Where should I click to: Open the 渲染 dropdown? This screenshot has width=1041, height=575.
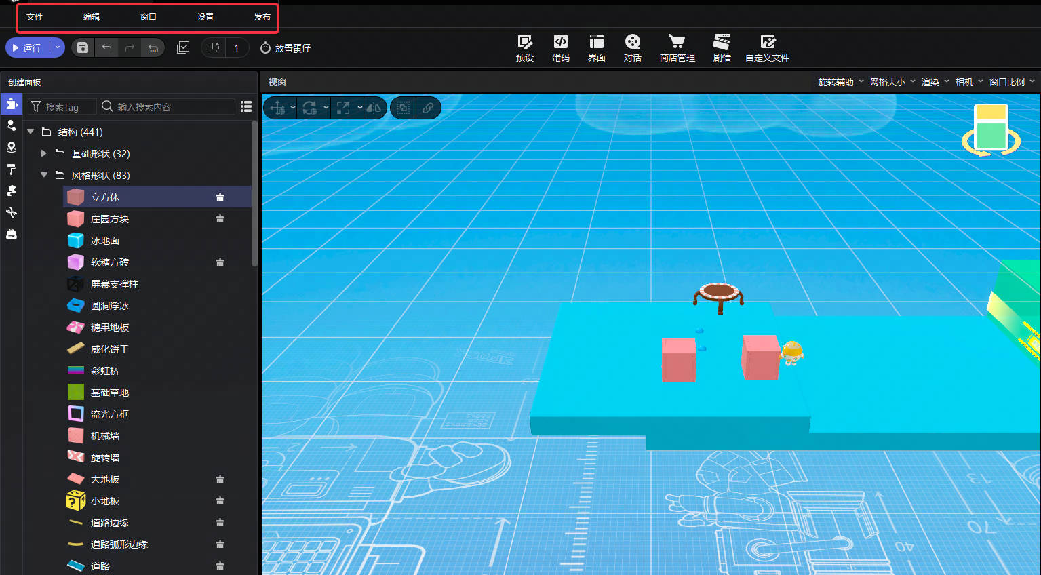tap(935, 82)
